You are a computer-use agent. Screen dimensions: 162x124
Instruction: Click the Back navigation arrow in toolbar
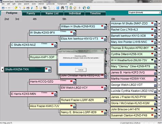coord(3,8)
